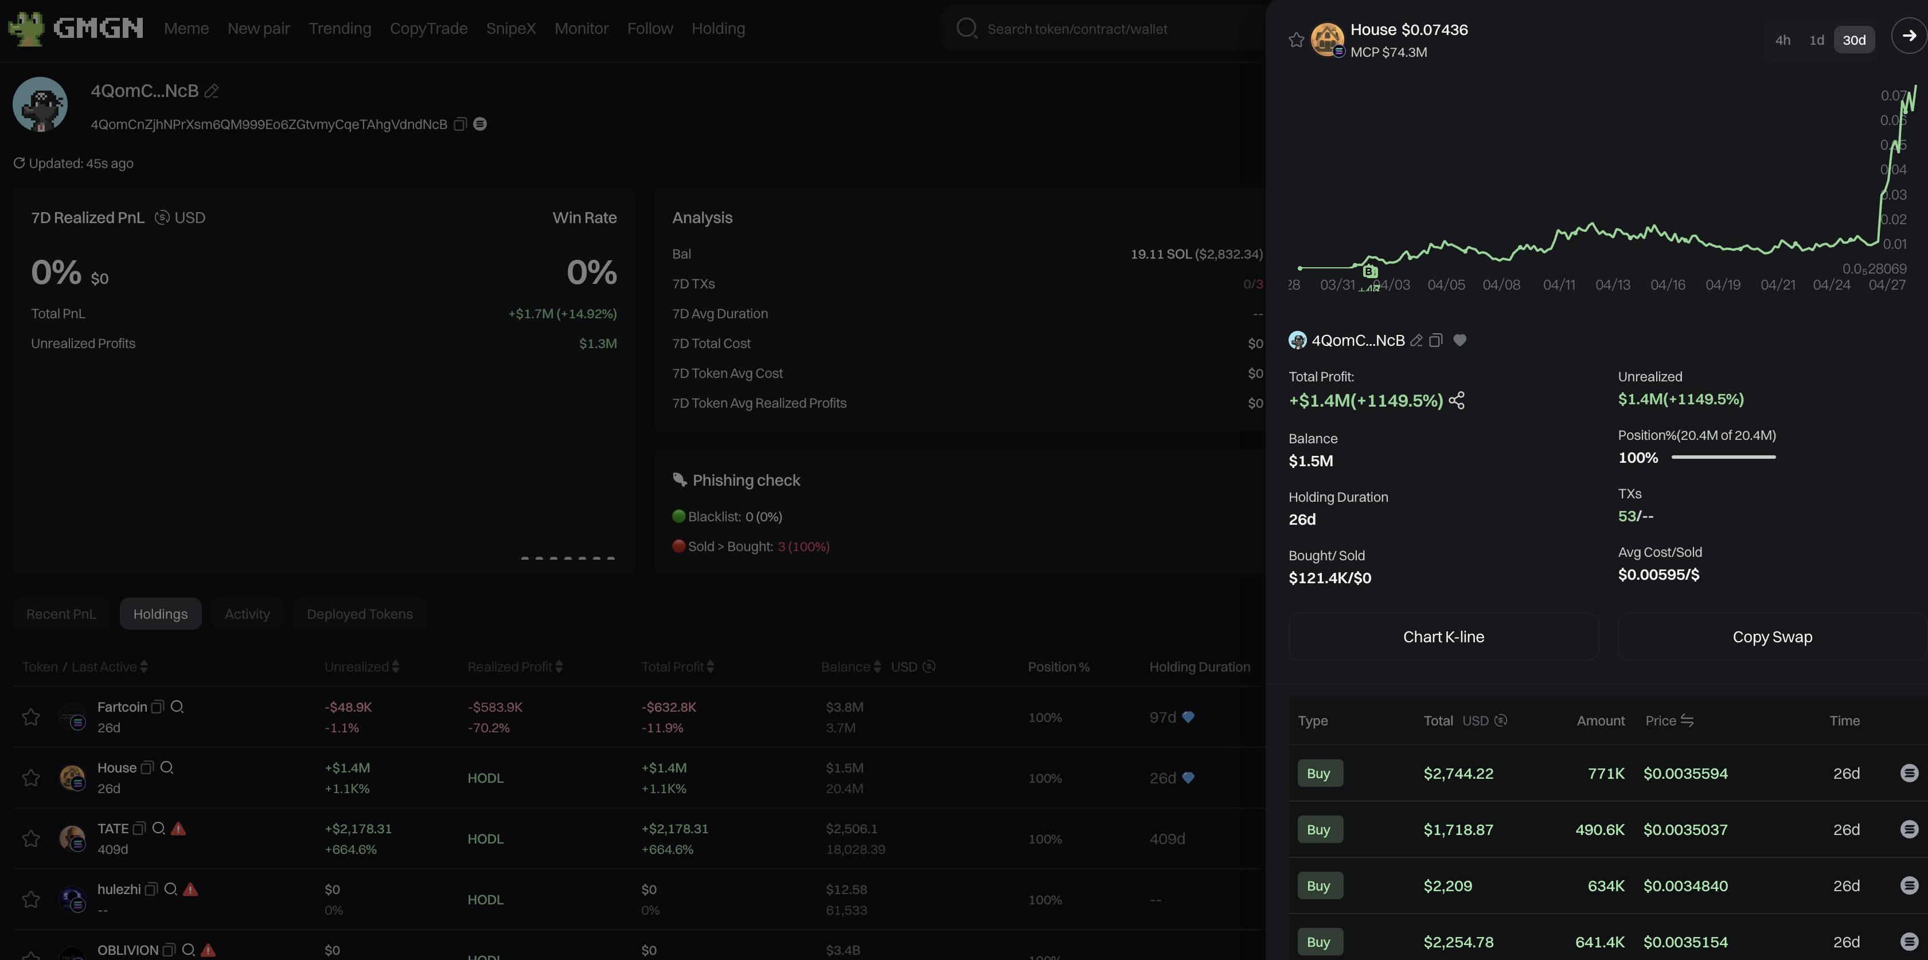Select the 1d chart timeframe

[x=1817, y=40]
